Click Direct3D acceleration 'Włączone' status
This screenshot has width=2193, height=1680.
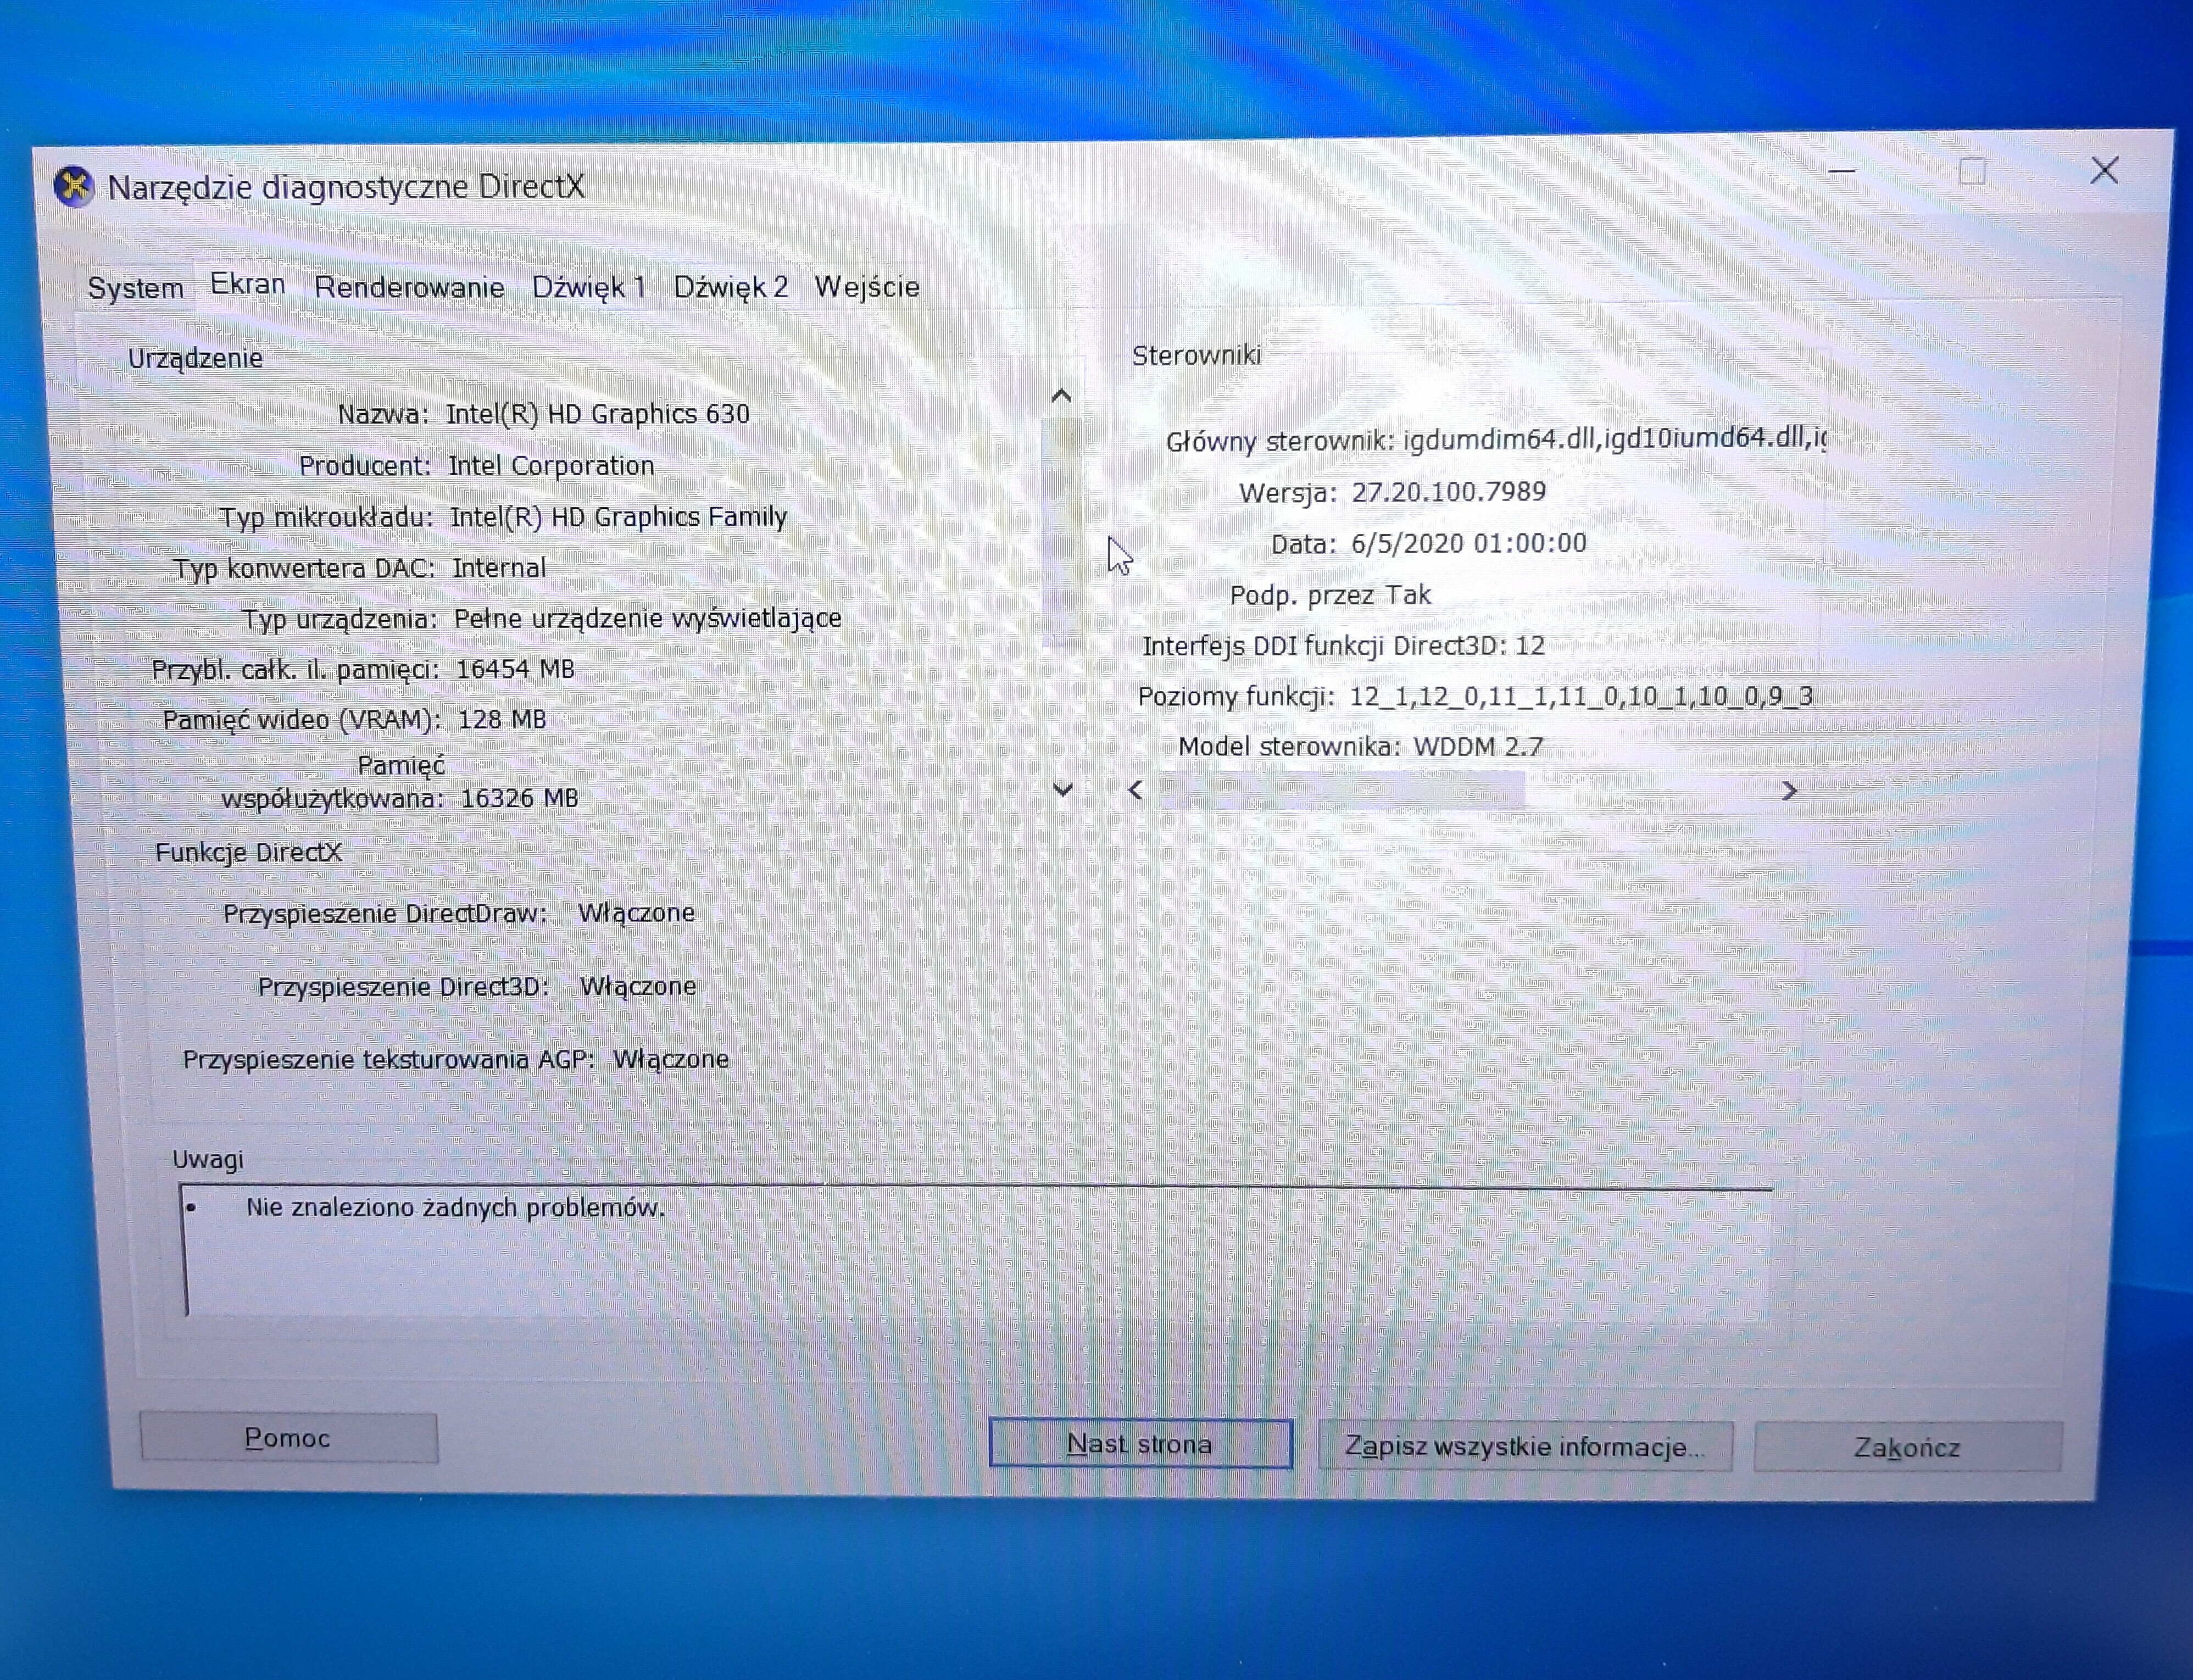pyautogui.click(x=638, y=987)
